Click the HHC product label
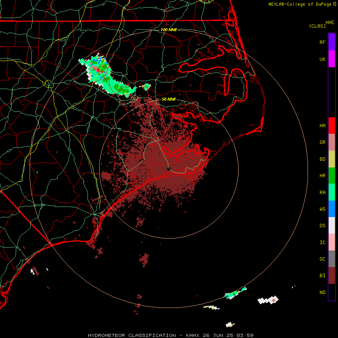Image resolution: width=338 pixels, height=338 pixels. coord(330,23)
